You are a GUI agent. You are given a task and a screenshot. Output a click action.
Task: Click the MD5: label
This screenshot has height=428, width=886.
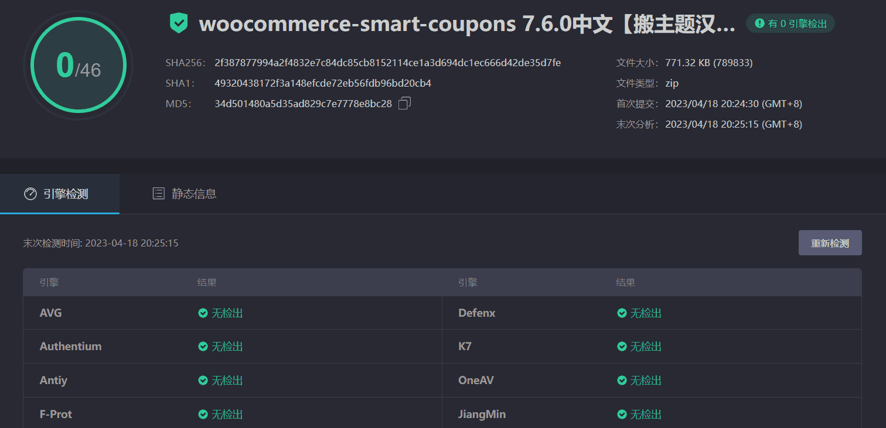[x=179, y=104]
